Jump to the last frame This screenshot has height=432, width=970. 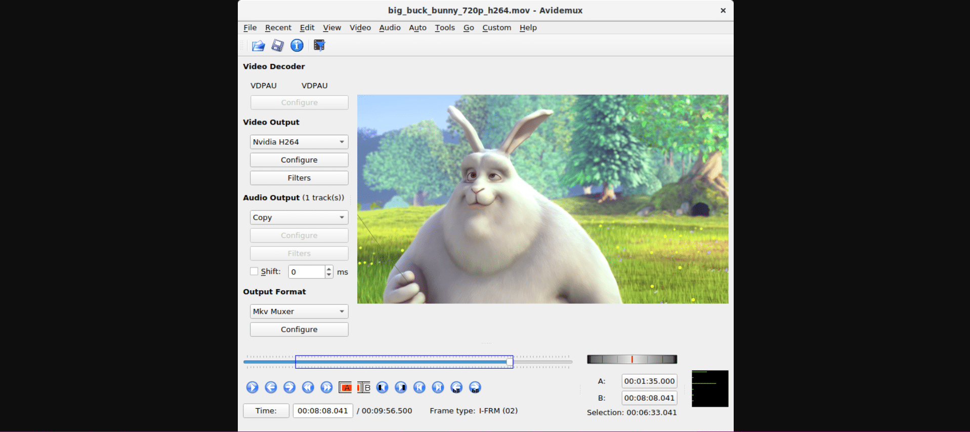(438, 387)
